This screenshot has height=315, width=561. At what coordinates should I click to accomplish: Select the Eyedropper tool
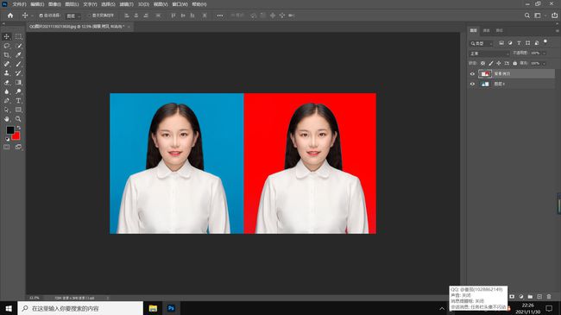tap(18, 54)
